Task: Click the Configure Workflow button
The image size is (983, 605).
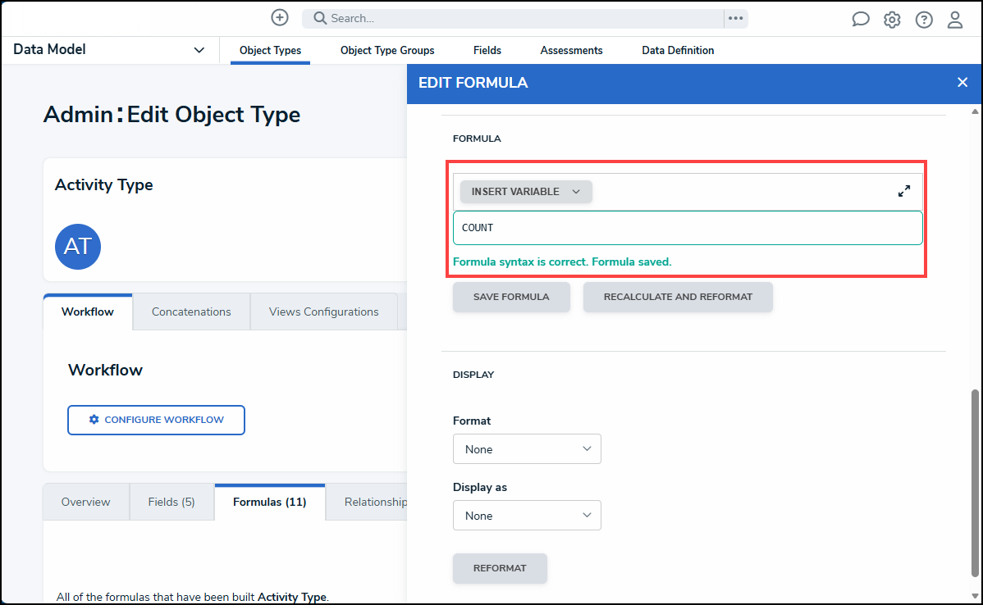Action: (156, 420)
